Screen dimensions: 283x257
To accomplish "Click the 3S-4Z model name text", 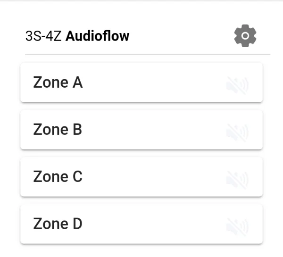I will pyautogui.click(x=43, y=36).
